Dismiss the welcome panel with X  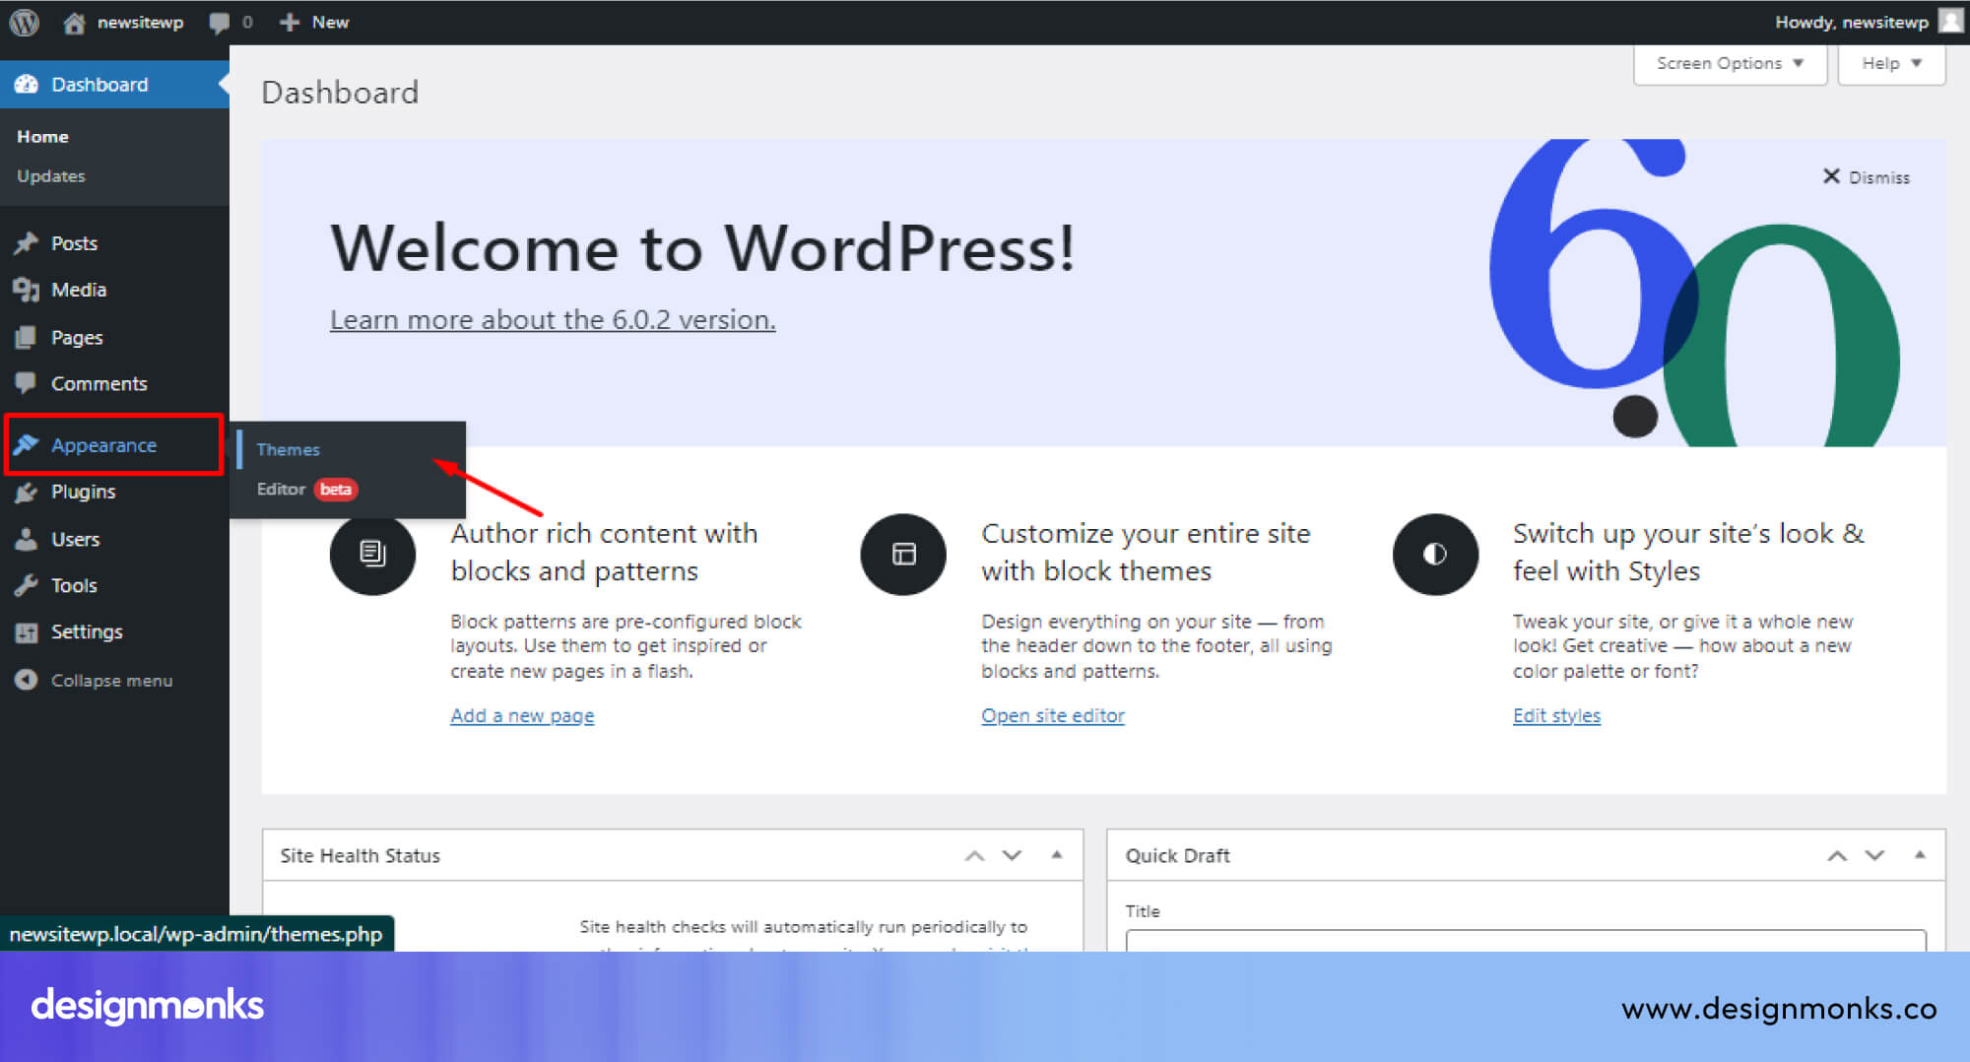(1831, 176)
